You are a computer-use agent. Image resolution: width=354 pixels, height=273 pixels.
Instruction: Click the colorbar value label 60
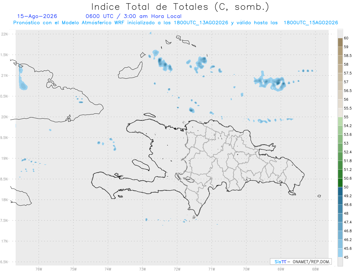(x=346, y=38)
